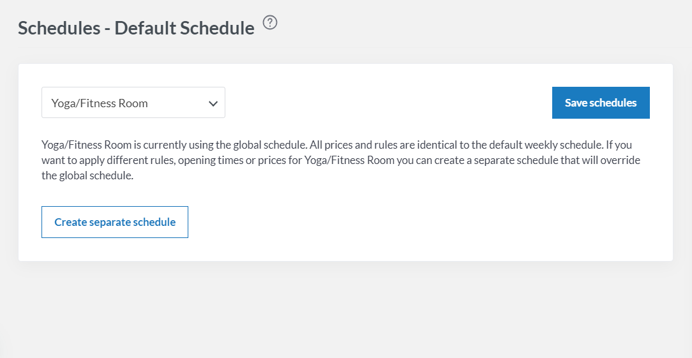The height and width of the screenshot is (358, 692).
Task: Click the circled question mark beside heading
Action: (270, 24)
